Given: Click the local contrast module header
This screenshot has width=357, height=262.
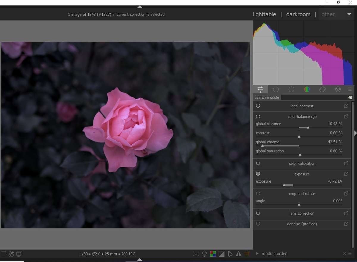Looking at the screenshot, I should point(302,106).
